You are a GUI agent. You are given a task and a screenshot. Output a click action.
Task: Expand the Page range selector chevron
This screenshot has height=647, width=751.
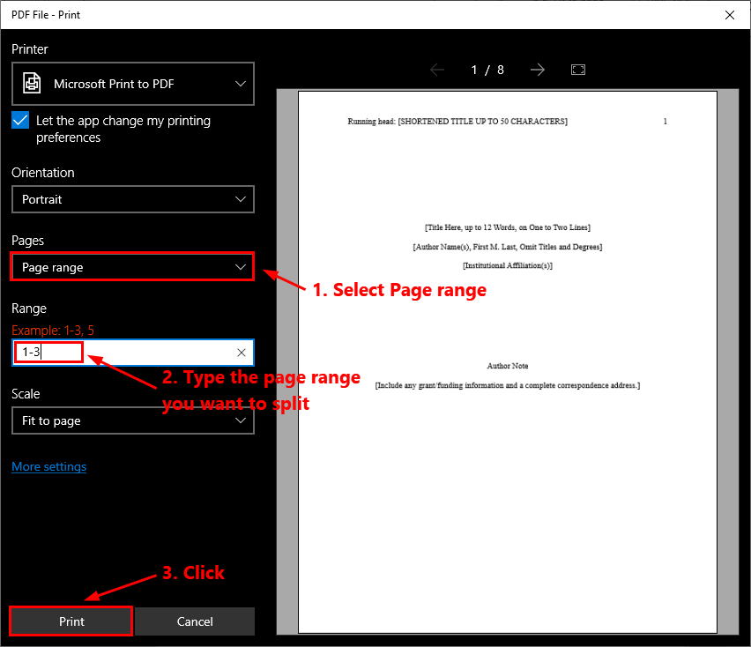coord(240,266)
